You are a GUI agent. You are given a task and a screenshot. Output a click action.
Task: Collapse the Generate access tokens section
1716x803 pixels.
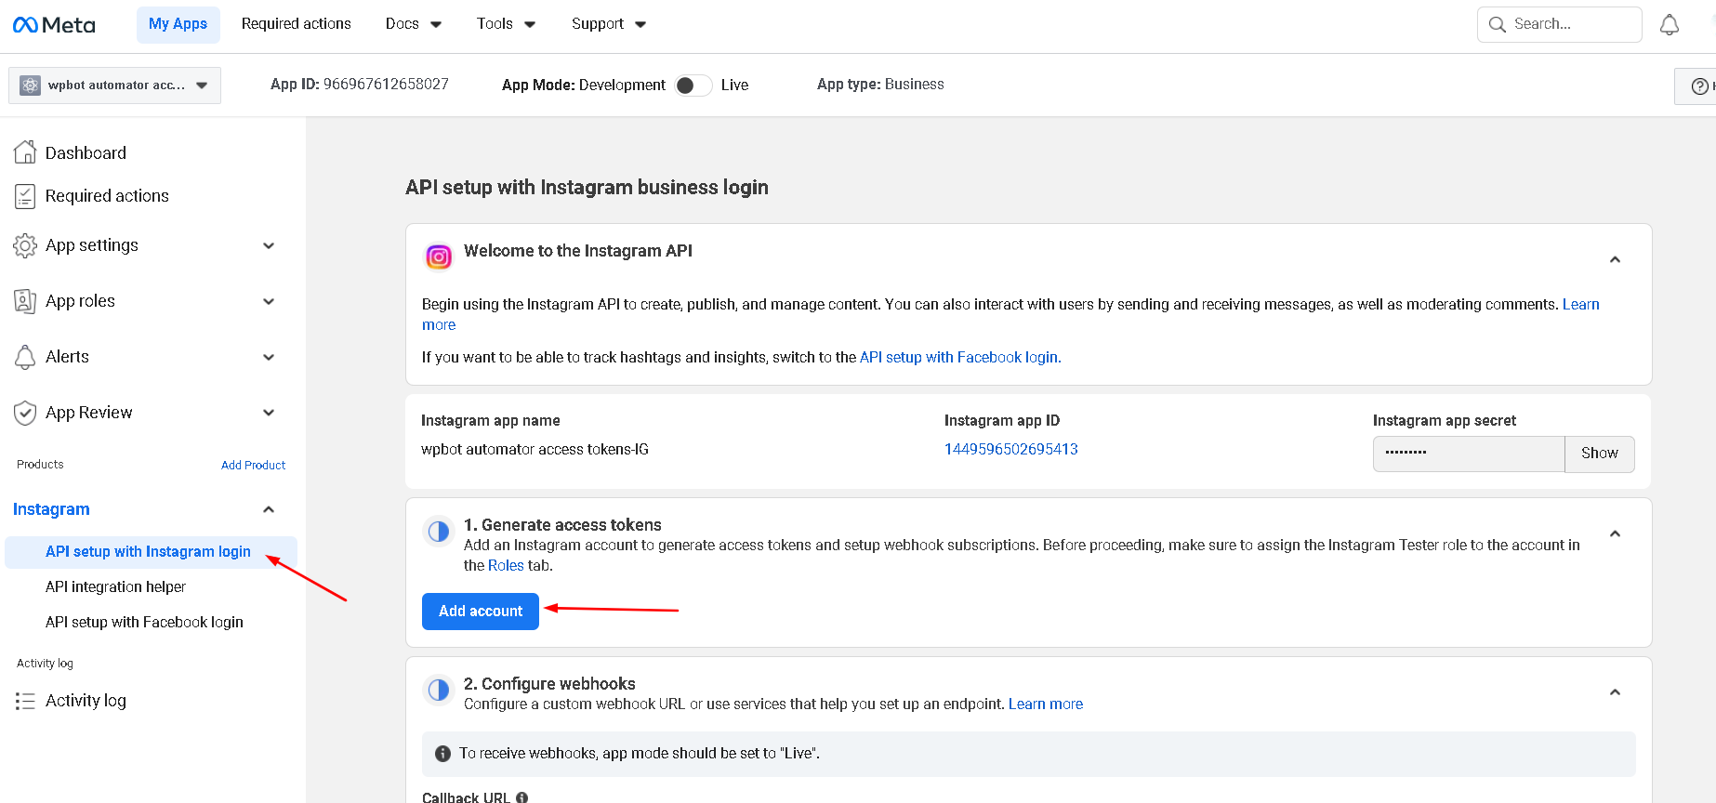tap(1615, 534)
